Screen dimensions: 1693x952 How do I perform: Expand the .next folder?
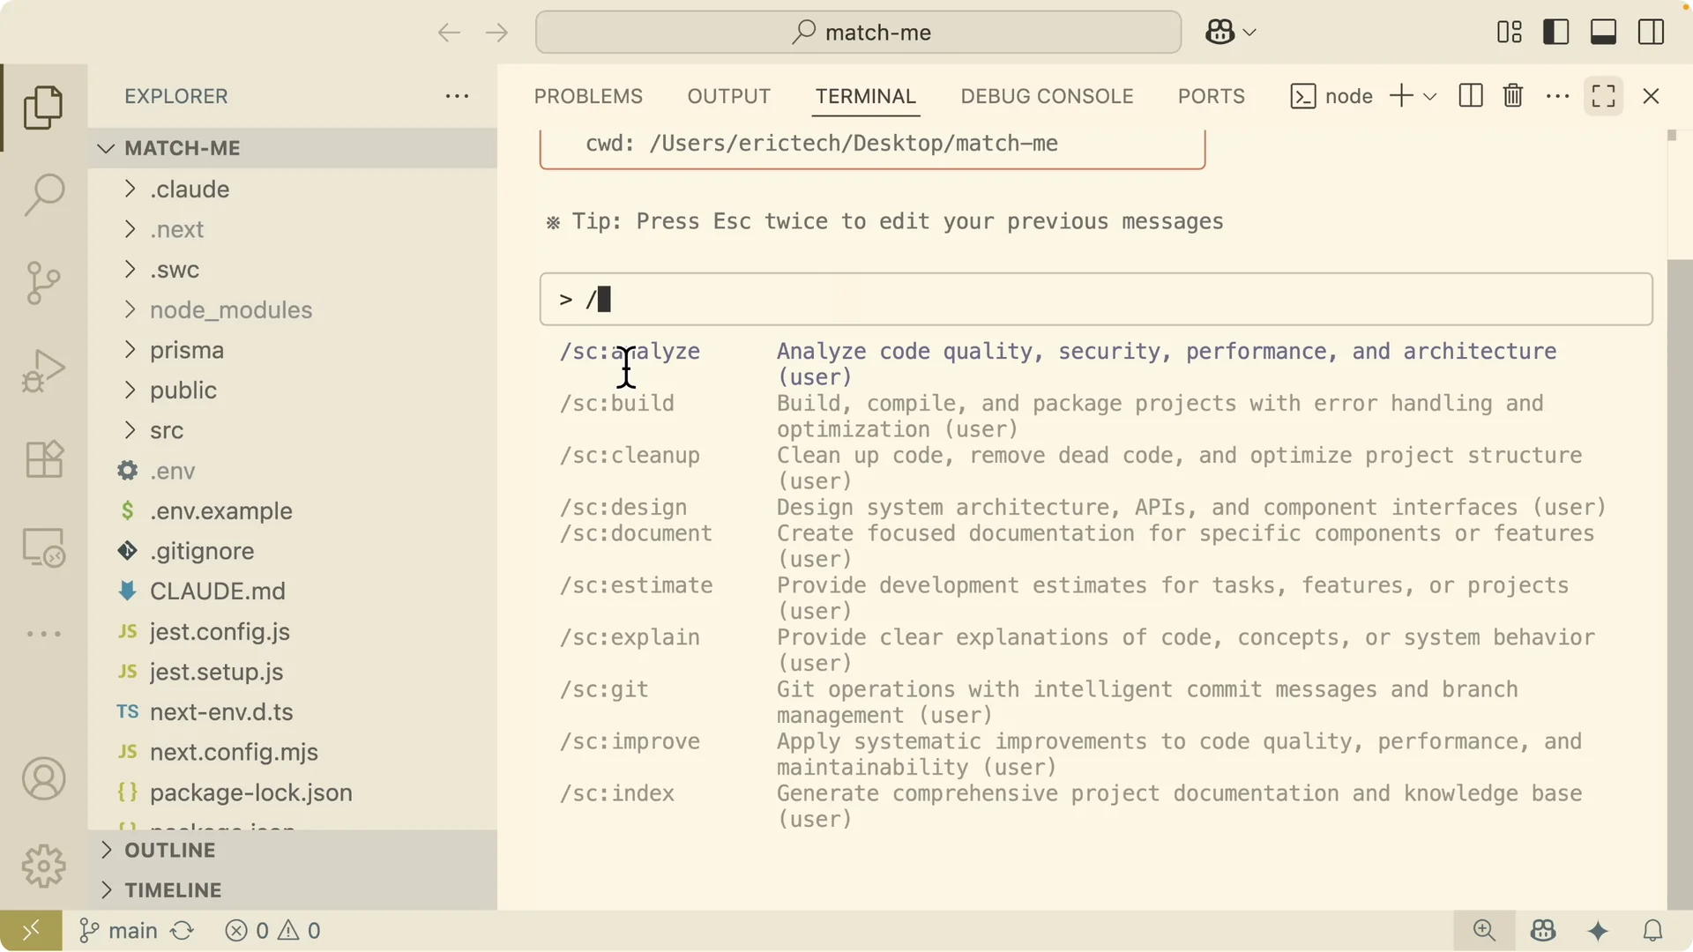click(293, 229)
